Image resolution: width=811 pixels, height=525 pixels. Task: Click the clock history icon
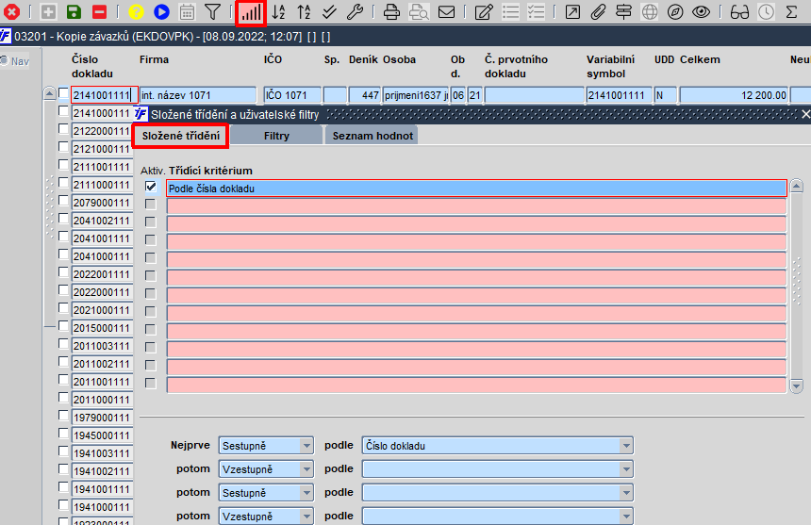[x=766, y=11]
